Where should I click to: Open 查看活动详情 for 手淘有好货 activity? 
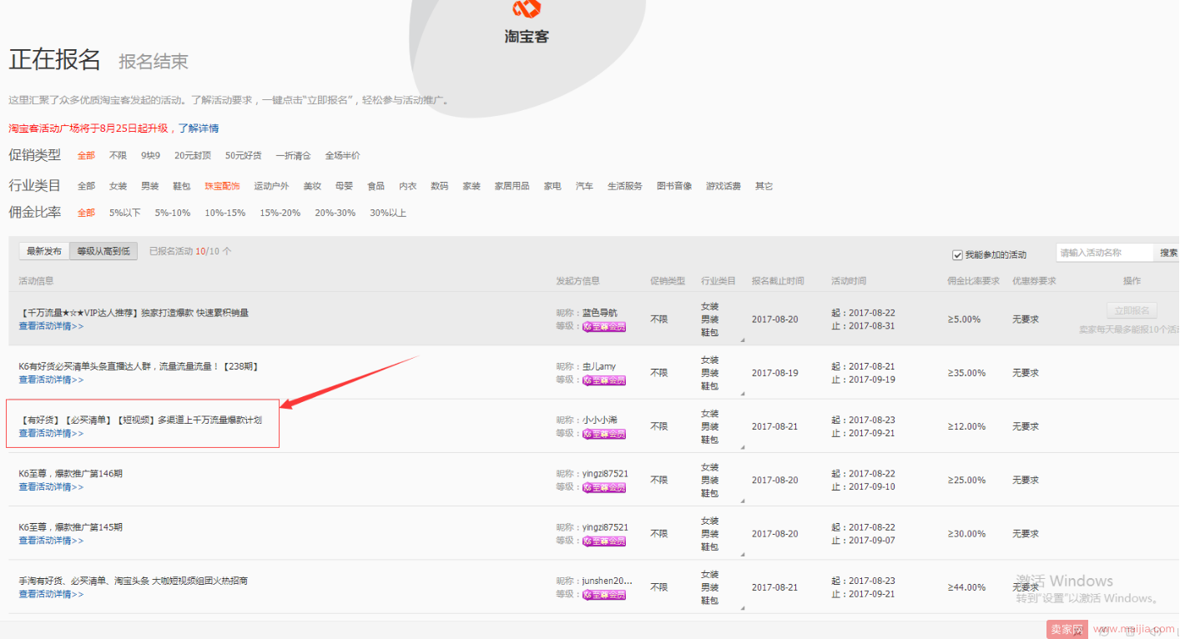51,594
